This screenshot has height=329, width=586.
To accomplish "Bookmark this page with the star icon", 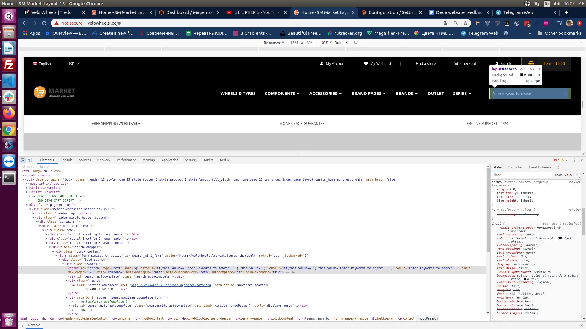I will click(465, 23).
